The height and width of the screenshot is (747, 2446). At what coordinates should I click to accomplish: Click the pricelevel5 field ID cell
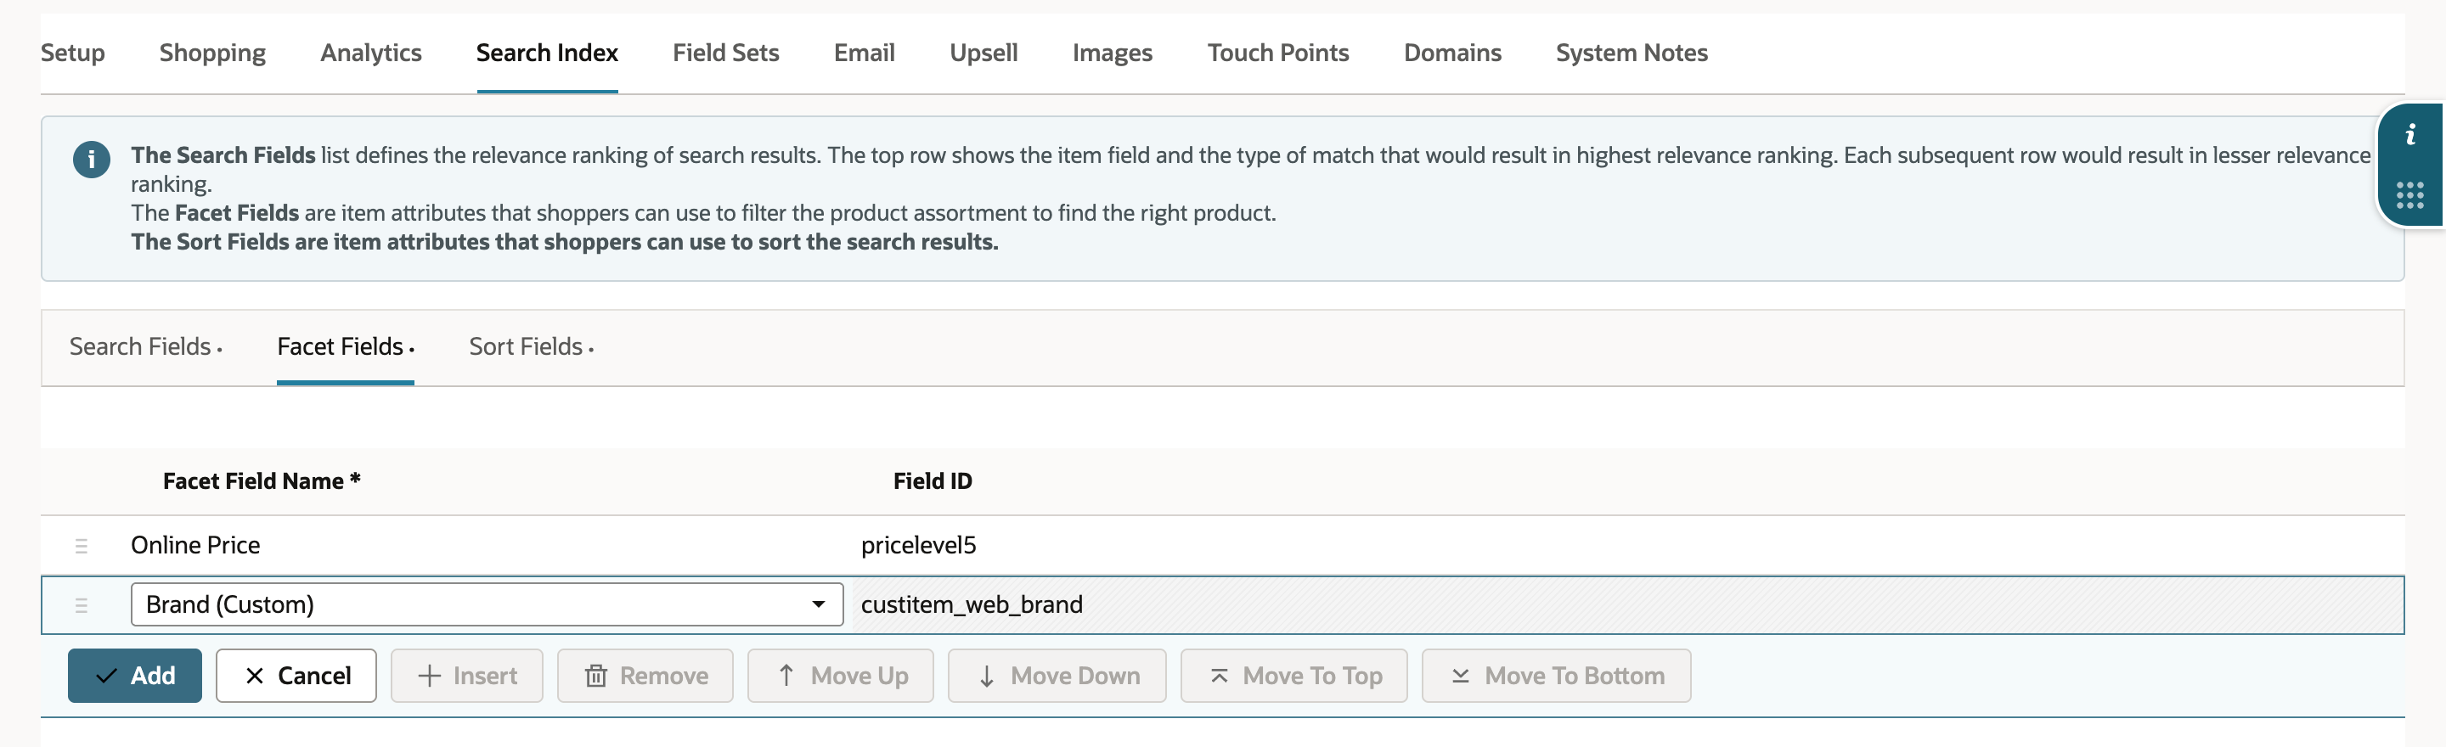918,546
